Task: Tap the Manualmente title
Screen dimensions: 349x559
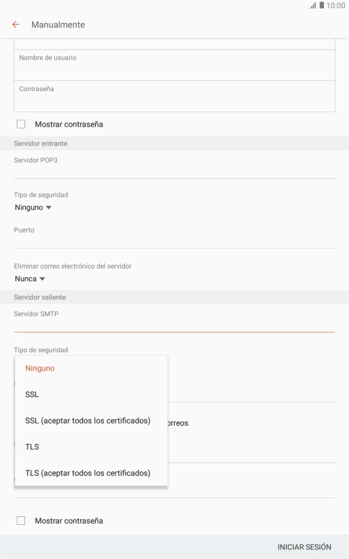Action: point(58,24)
